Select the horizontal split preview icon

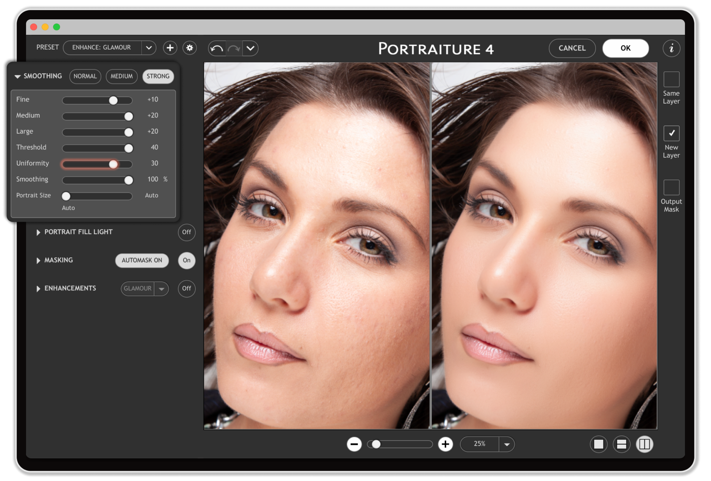622,444
